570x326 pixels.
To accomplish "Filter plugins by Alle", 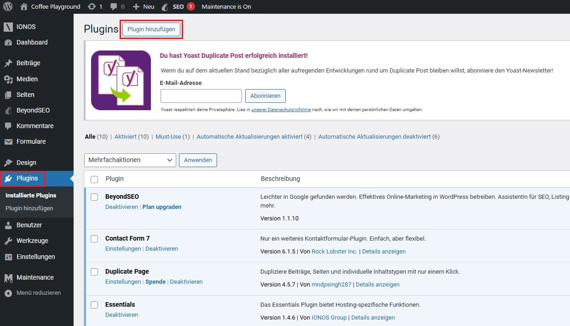I will (90, 136).
